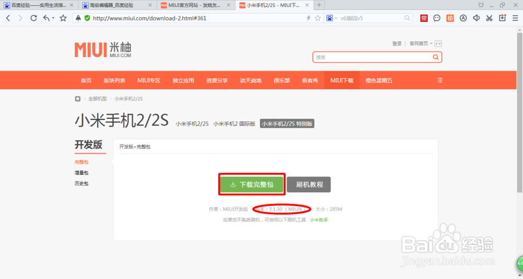Open 首页 in the orange nav bar
Screen dimensions: 523x279
(x=86, y=81)
